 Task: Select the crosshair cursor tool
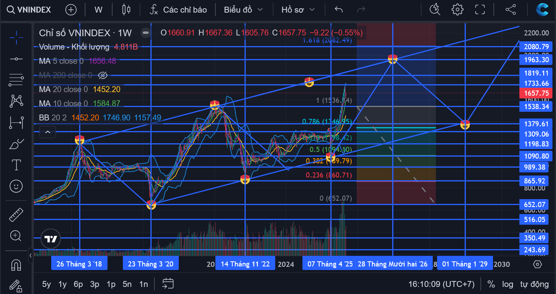tap(16, 37)
